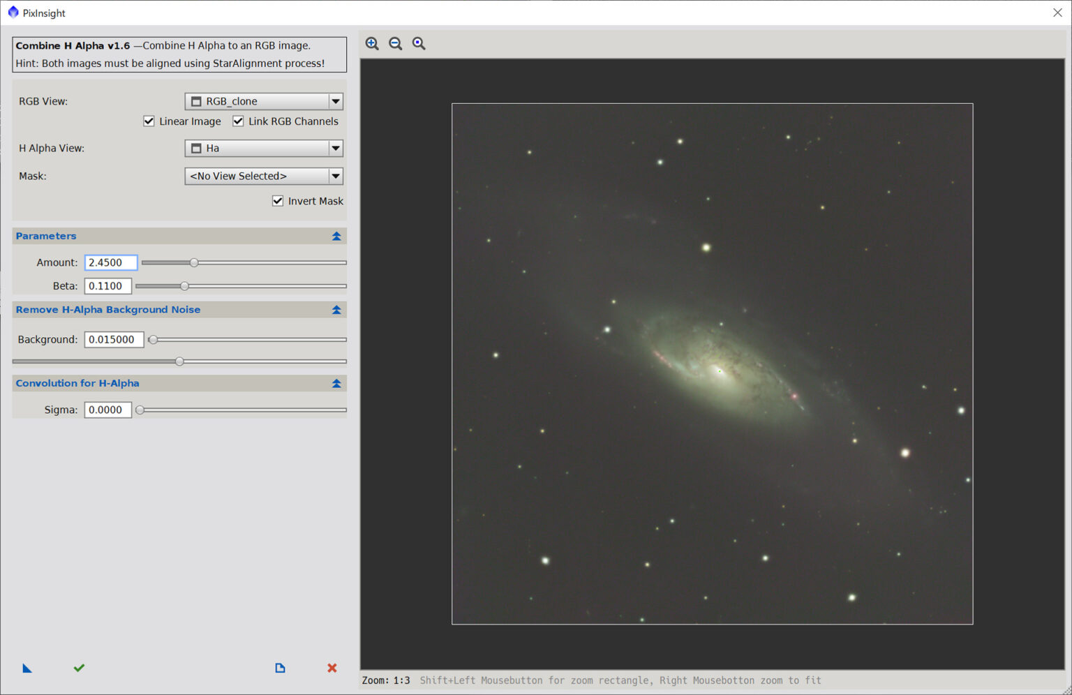Zoom in on the preview image

click(x=372, y=43)
